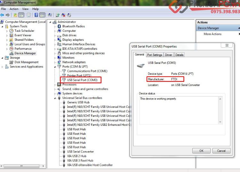Expand the Display adapters node
This screenshot has width=240, height=172.
click(55, 40)
